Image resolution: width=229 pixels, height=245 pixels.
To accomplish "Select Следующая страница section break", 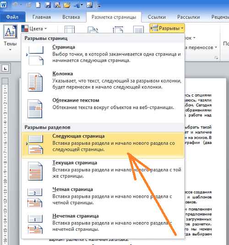I will click(x=103, y=145).
